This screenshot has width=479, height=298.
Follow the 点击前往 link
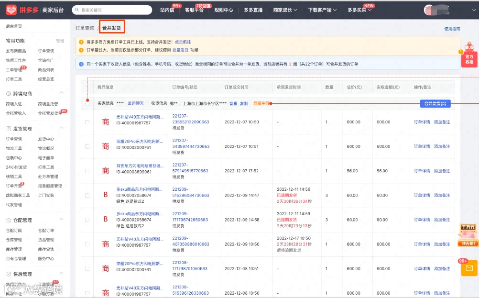pos(183,42)
